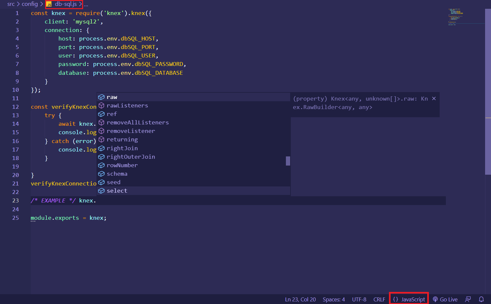Click the curly braces icon beside JavaScript
Viewport: 491px width, 304px height.
(396, 299)
